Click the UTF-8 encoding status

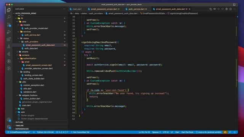point(166,132)
